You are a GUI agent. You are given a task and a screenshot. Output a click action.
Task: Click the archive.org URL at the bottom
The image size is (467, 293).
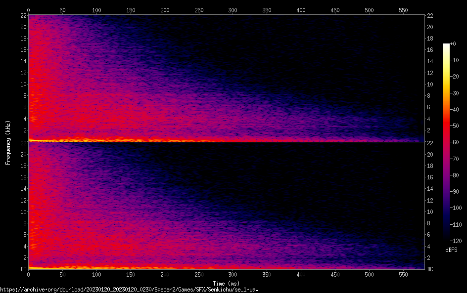coord(130,290)
